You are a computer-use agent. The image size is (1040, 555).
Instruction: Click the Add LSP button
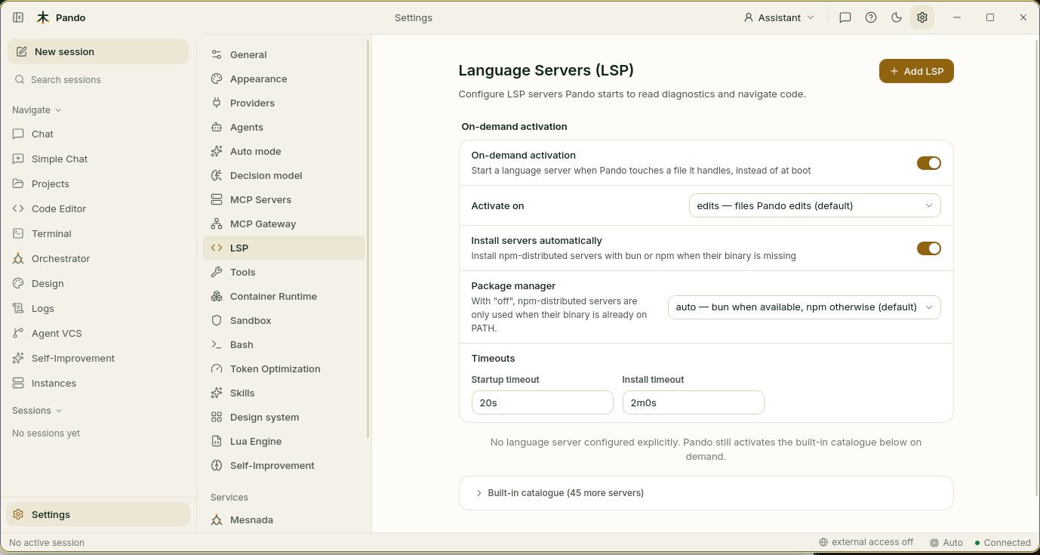pyautogui.click(x=916, y=71)
